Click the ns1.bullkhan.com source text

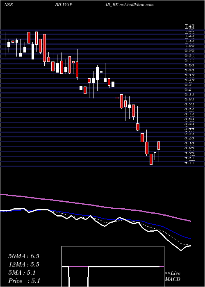pyautogui.click(x=137, y=5)
